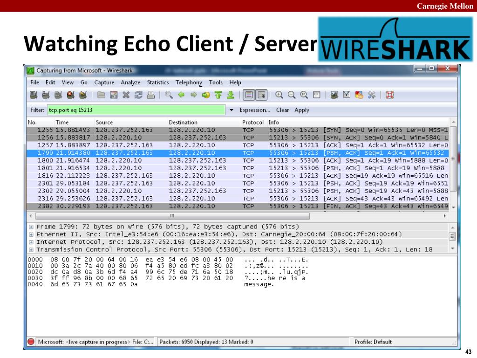Open a capture file (folder icon)
This screenshot has height=358, width=477.
[101, 95]
